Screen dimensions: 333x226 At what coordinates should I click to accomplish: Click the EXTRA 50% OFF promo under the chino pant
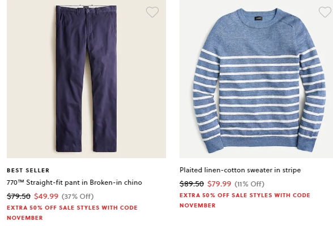(72, 212)
